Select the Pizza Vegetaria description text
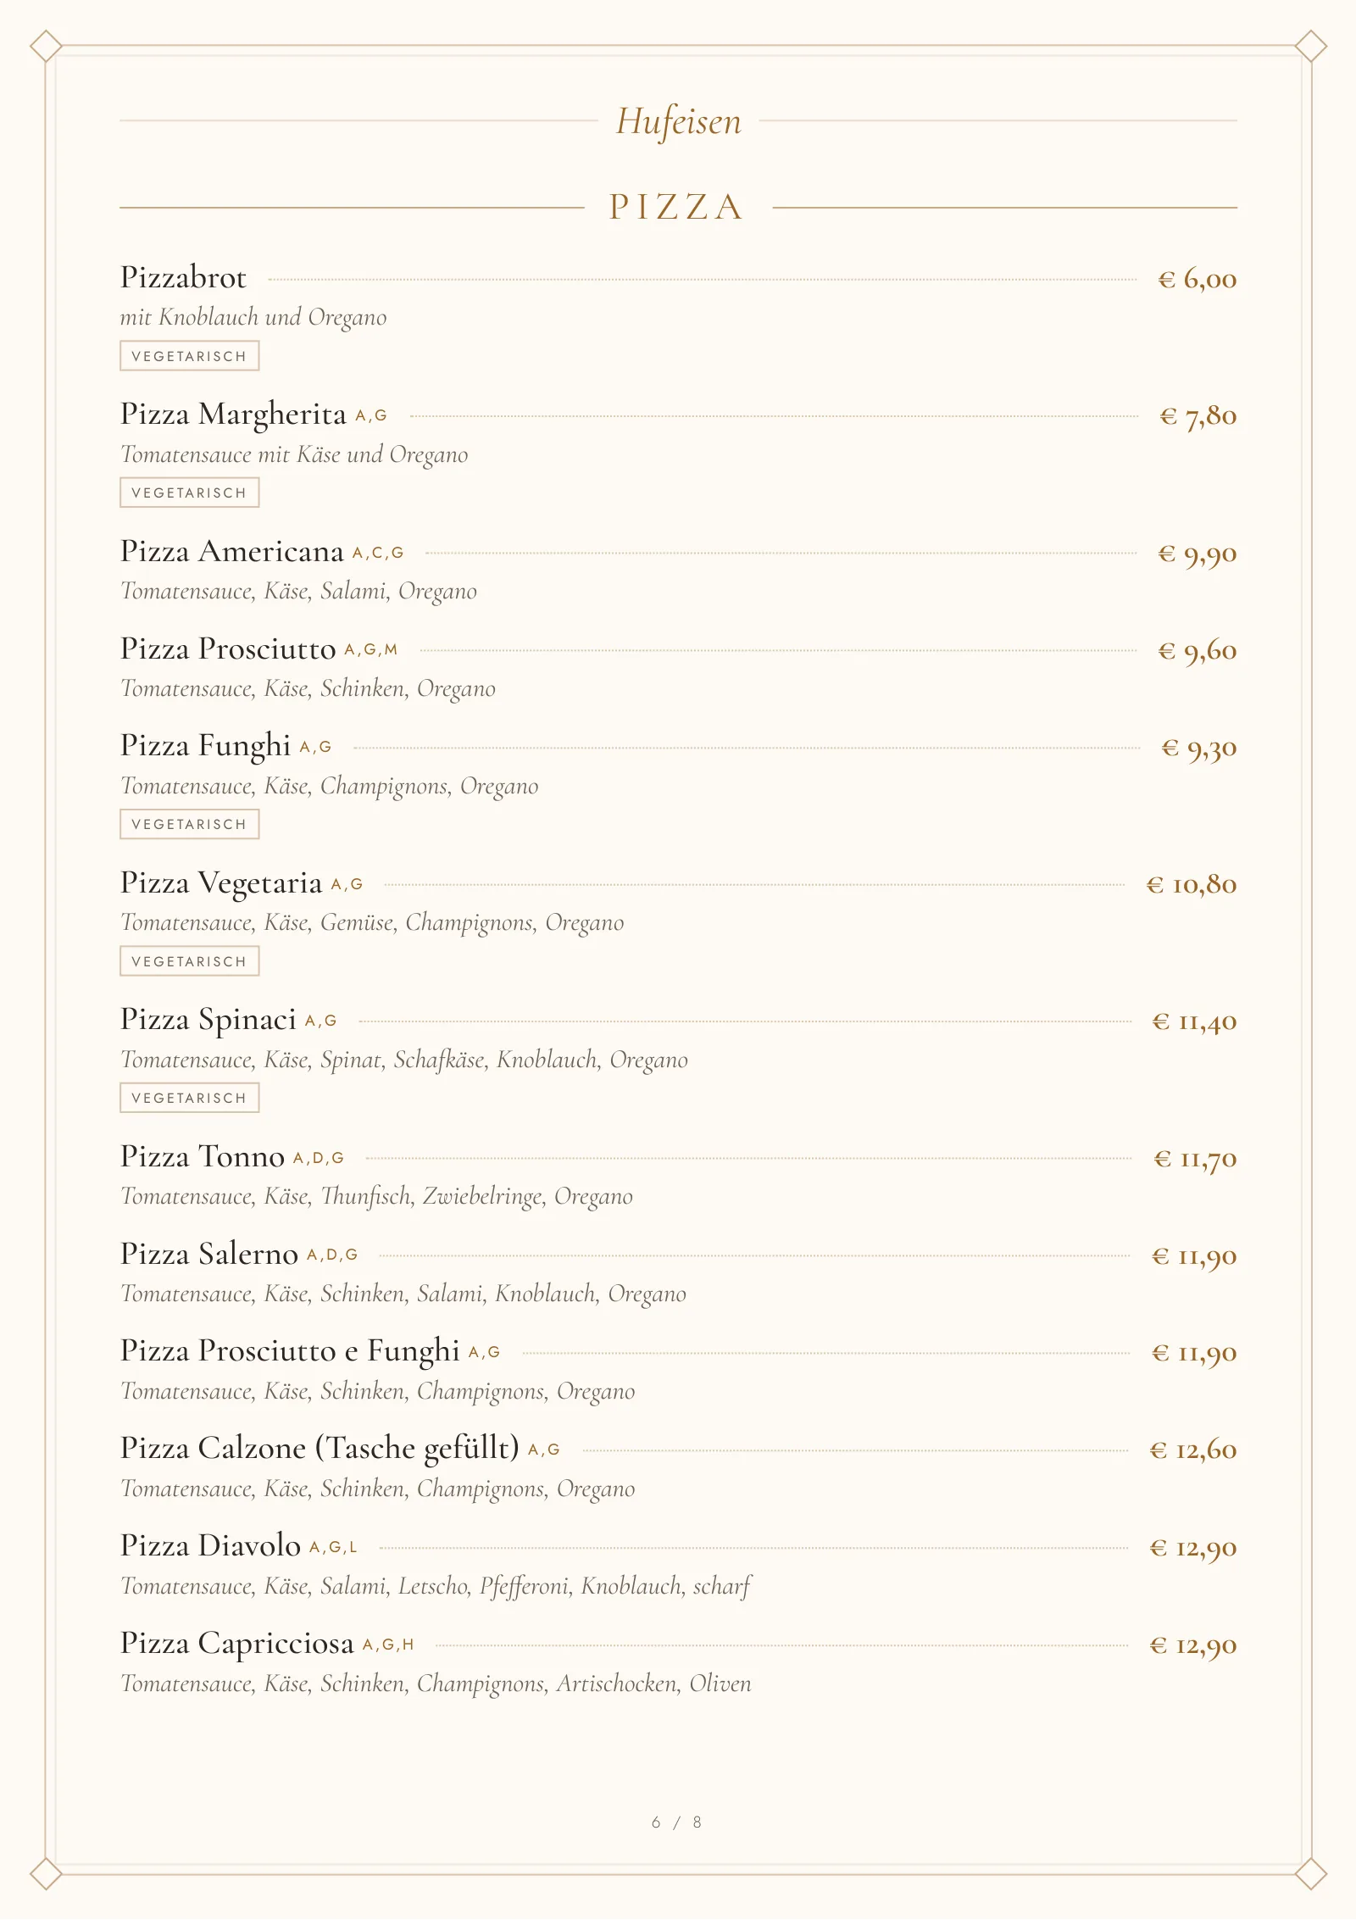 372,922
